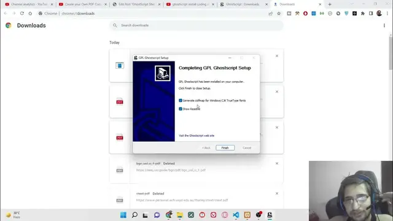393x221 pixels.
Task: Remove second download entry from list
Action: coord(277,91)
